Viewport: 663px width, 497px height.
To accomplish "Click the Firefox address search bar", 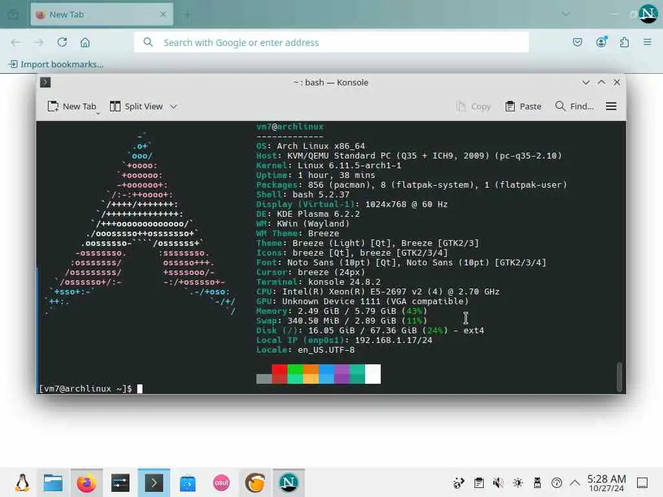I will [331, 42].
